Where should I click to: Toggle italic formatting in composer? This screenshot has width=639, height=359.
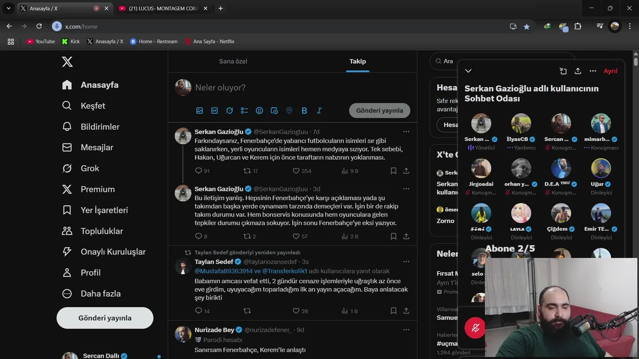coord(319,111)
